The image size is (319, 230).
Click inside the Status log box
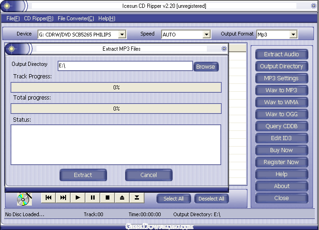116,145
